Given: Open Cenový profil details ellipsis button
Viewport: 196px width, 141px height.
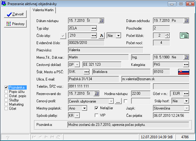Looking at the screenshot, I should pyautogui.click(x=118, y=101).
